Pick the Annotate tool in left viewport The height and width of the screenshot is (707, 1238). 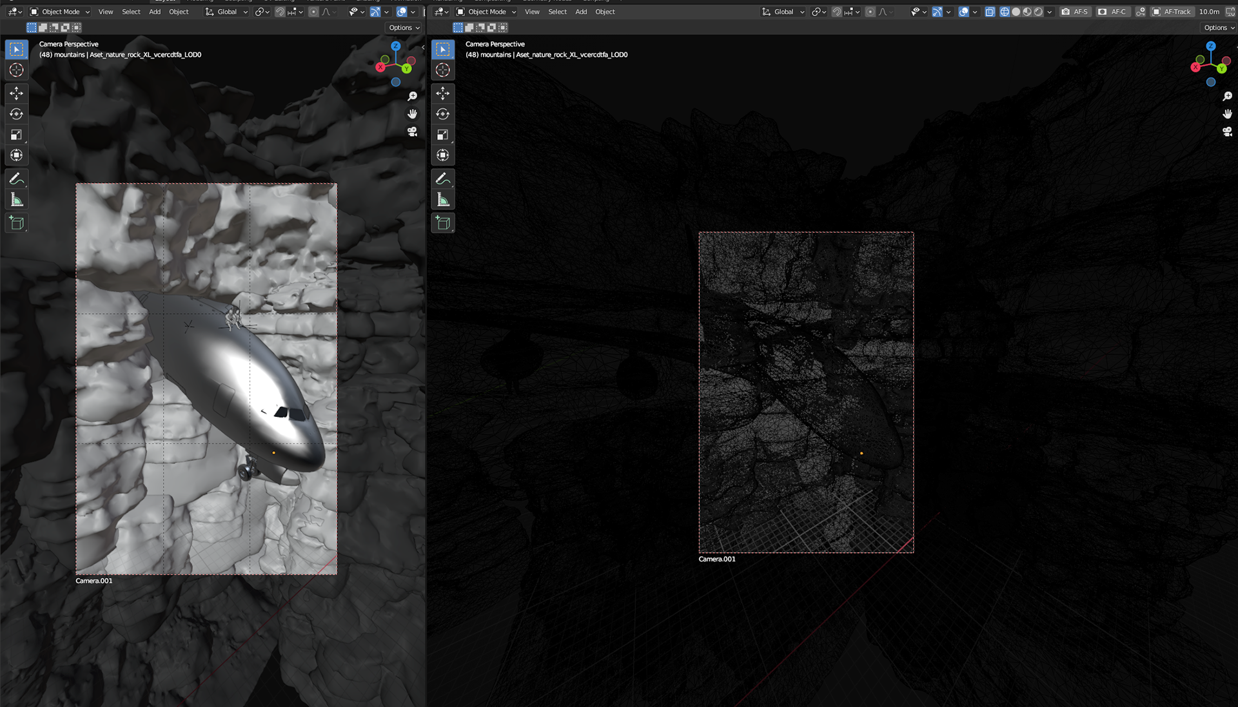click(x=16, y=179)
